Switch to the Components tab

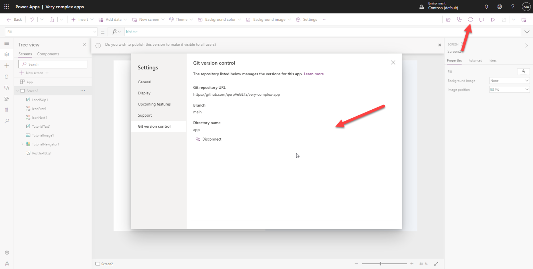click(x=48, y=54)
